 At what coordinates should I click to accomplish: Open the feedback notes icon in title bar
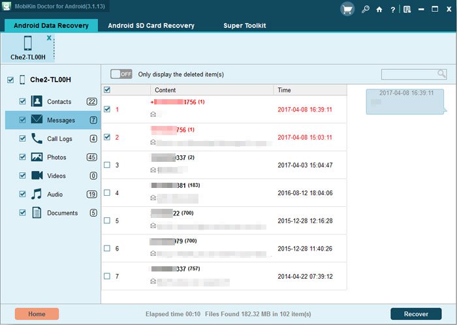click(x=407, y=10)
